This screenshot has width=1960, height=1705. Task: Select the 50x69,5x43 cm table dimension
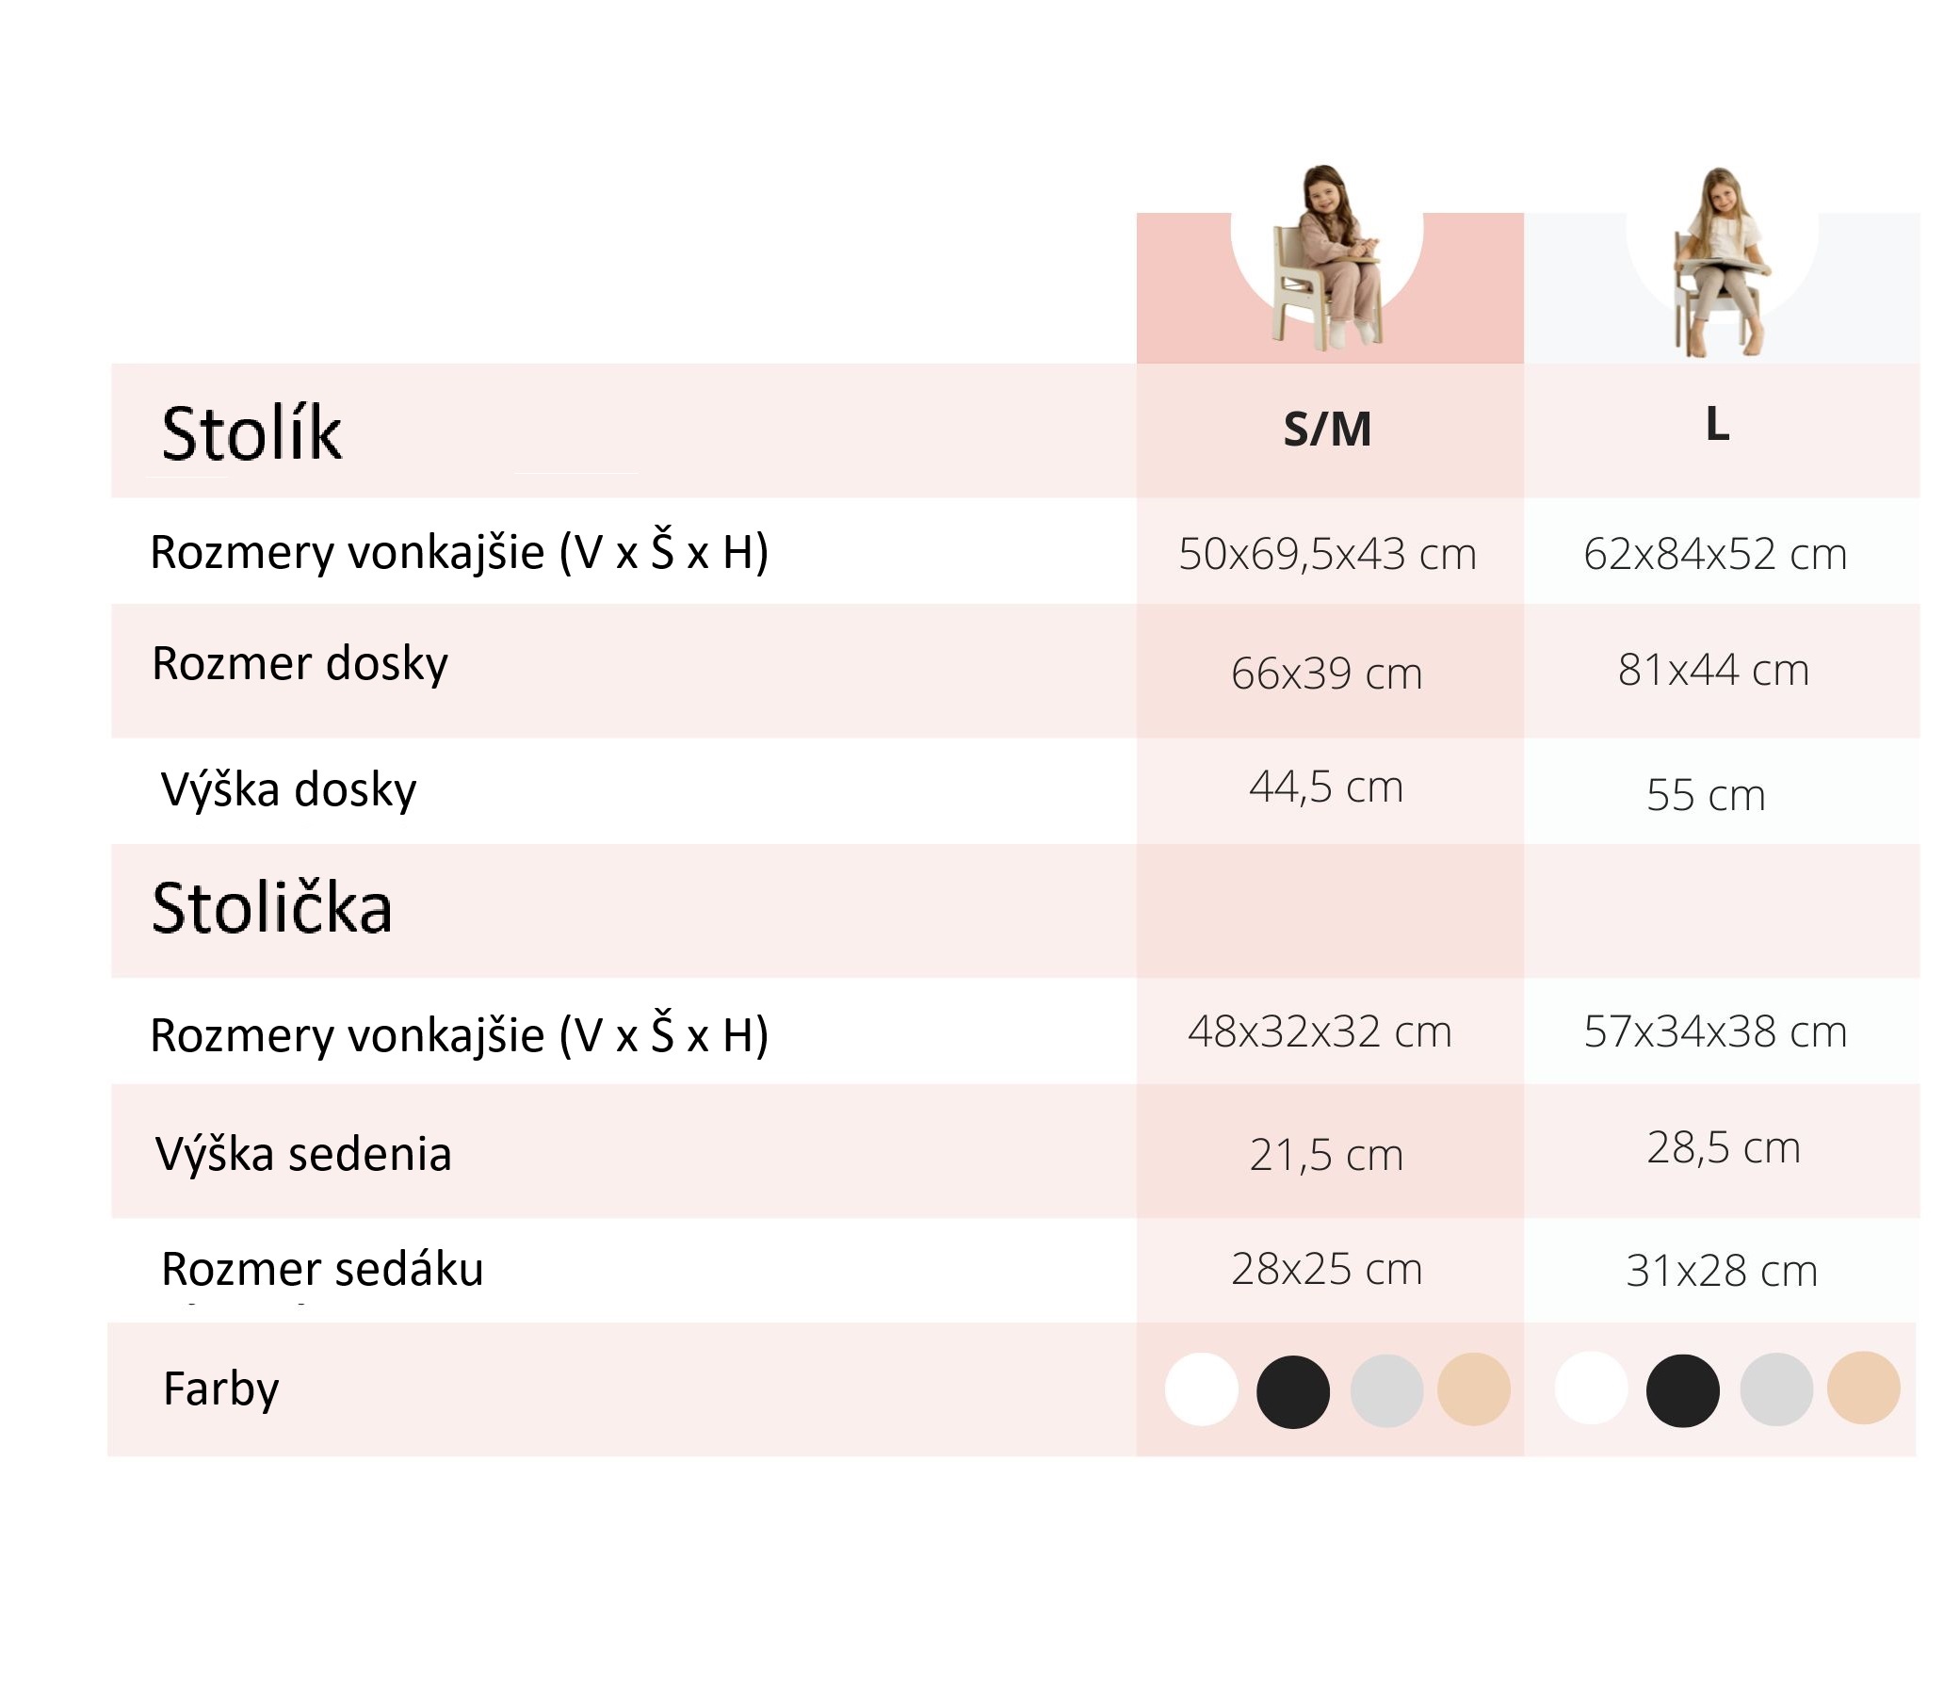[1327, 554]
